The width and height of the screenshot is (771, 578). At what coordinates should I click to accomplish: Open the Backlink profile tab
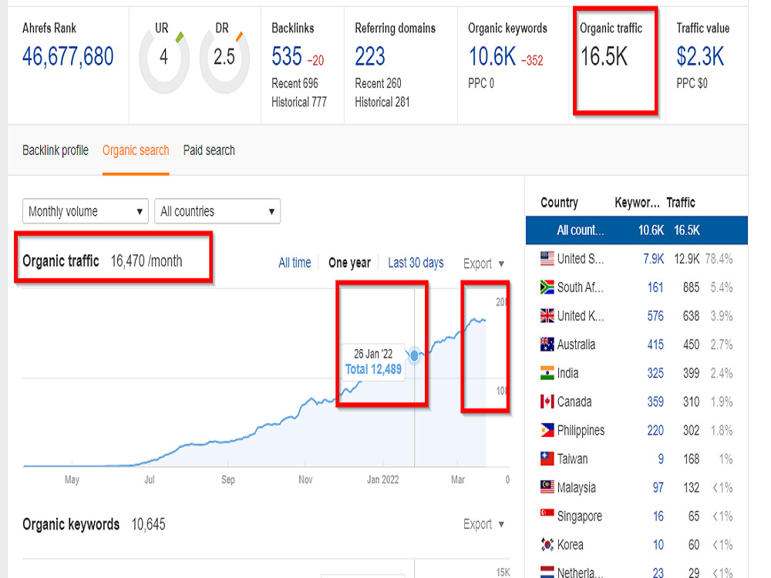tap(56, 150)
